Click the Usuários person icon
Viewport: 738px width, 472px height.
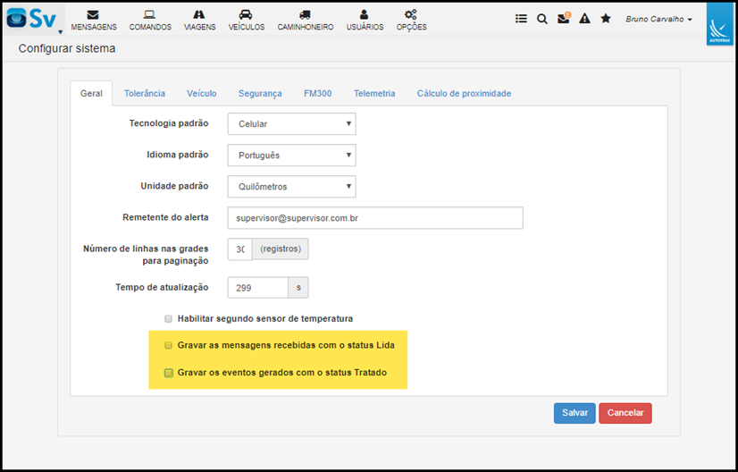pyautogui.click(x=364, y=15)
